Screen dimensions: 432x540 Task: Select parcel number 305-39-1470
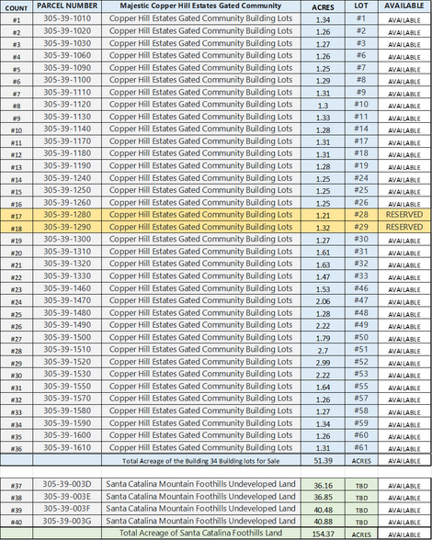(x=67, y=301)
